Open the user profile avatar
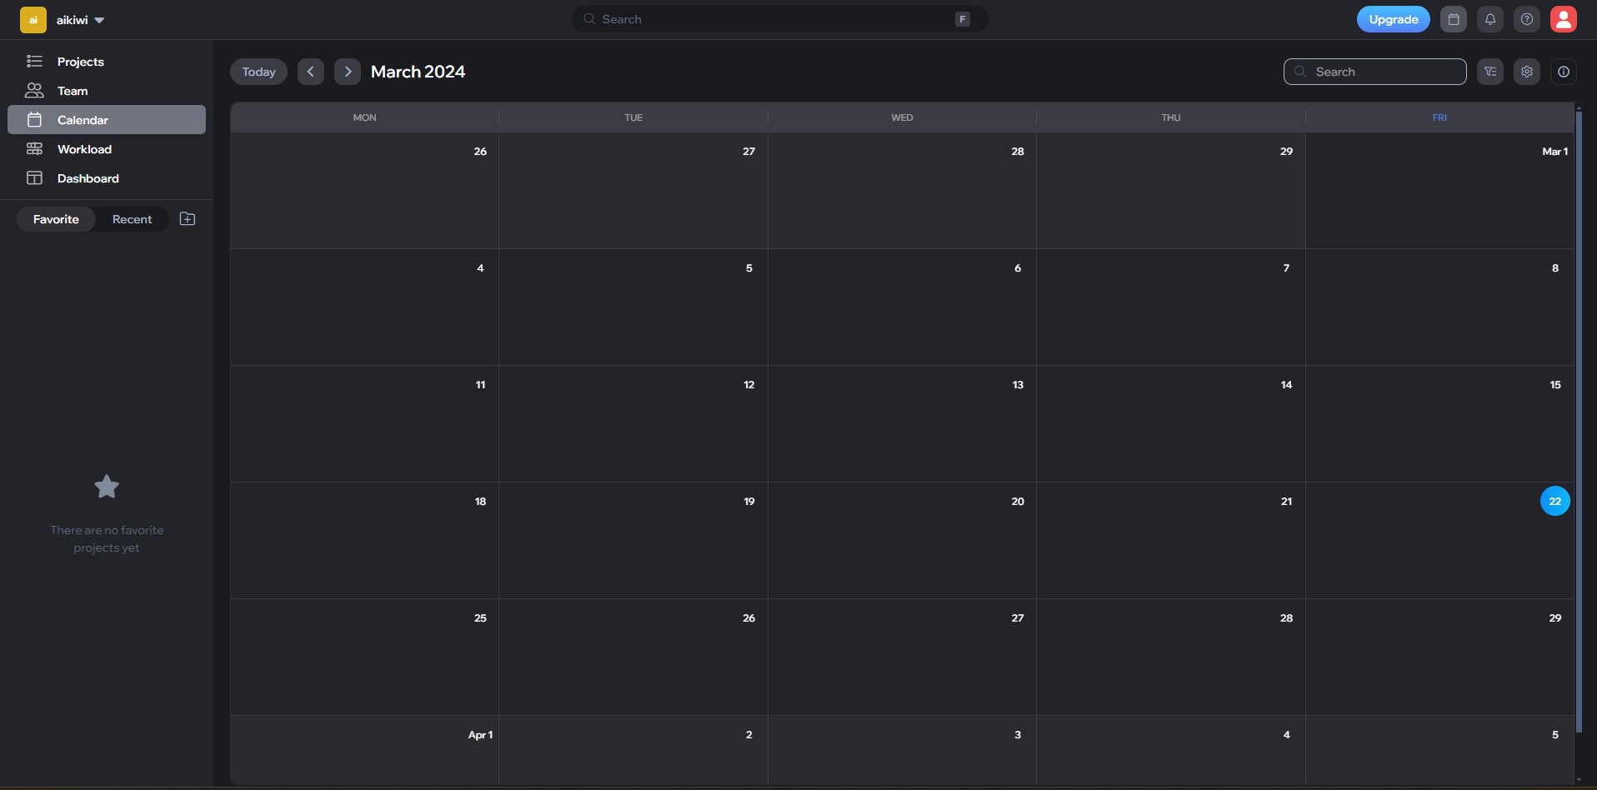This screenshot has height=790, width=1597. tap(1564, 19)
